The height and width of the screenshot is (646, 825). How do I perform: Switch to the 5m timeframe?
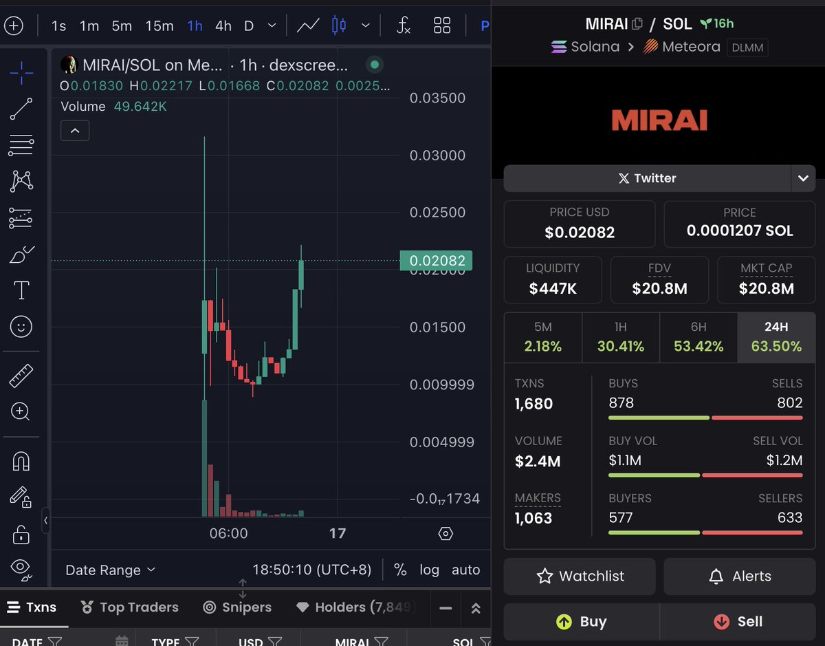pos(122,26)
